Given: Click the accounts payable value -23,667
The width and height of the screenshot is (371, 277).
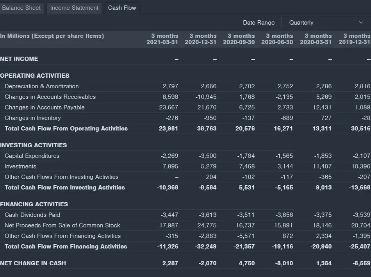Looking at the screenshot, I should click(x=168, y=107).
